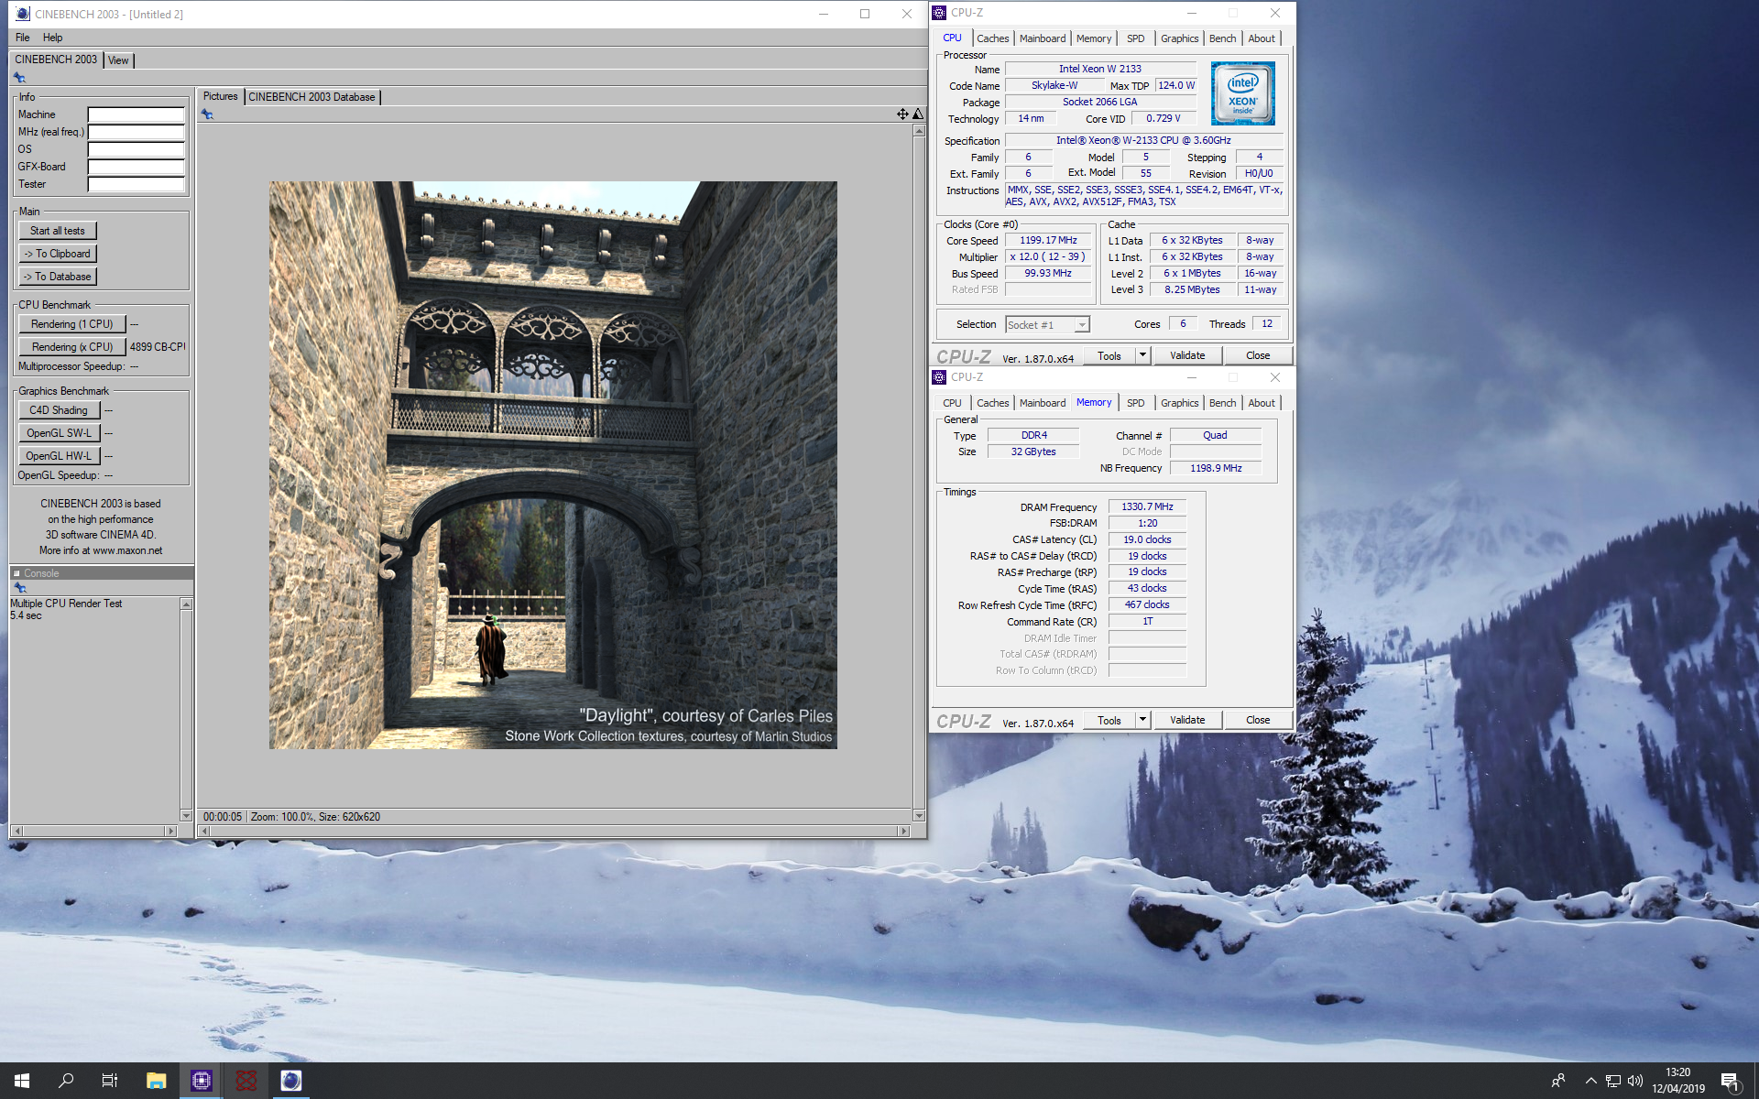Click the Start all tests button

coord(58,231)
